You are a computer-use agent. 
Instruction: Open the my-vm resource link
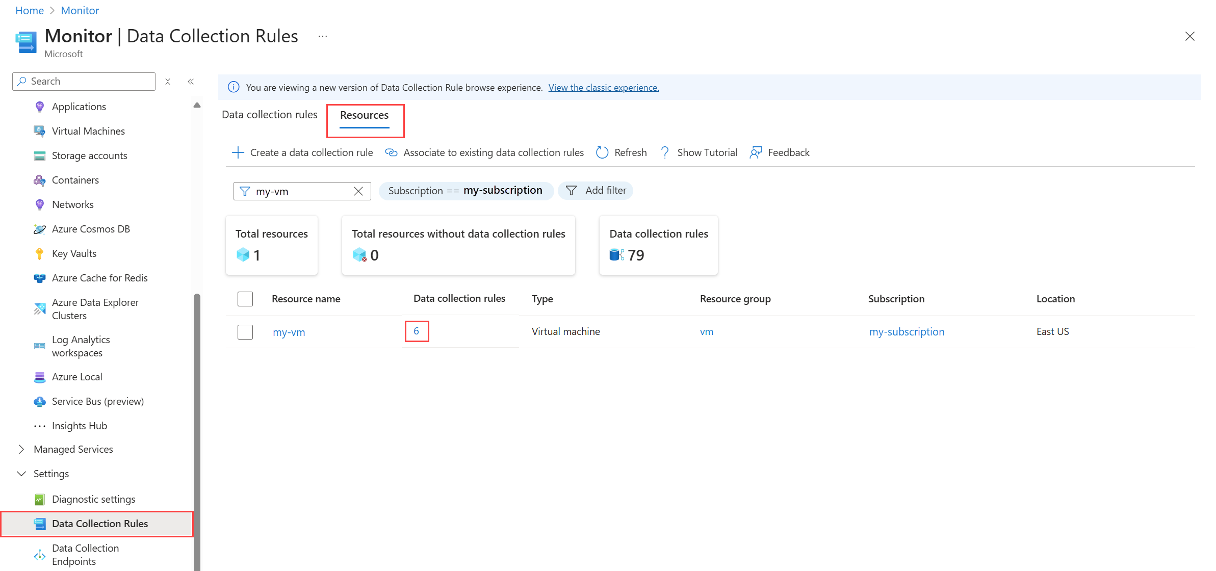(x=289, y=332)
